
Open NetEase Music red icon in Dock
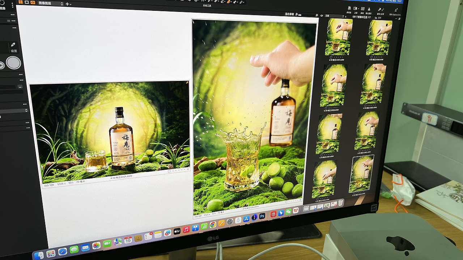coord(273,214)
